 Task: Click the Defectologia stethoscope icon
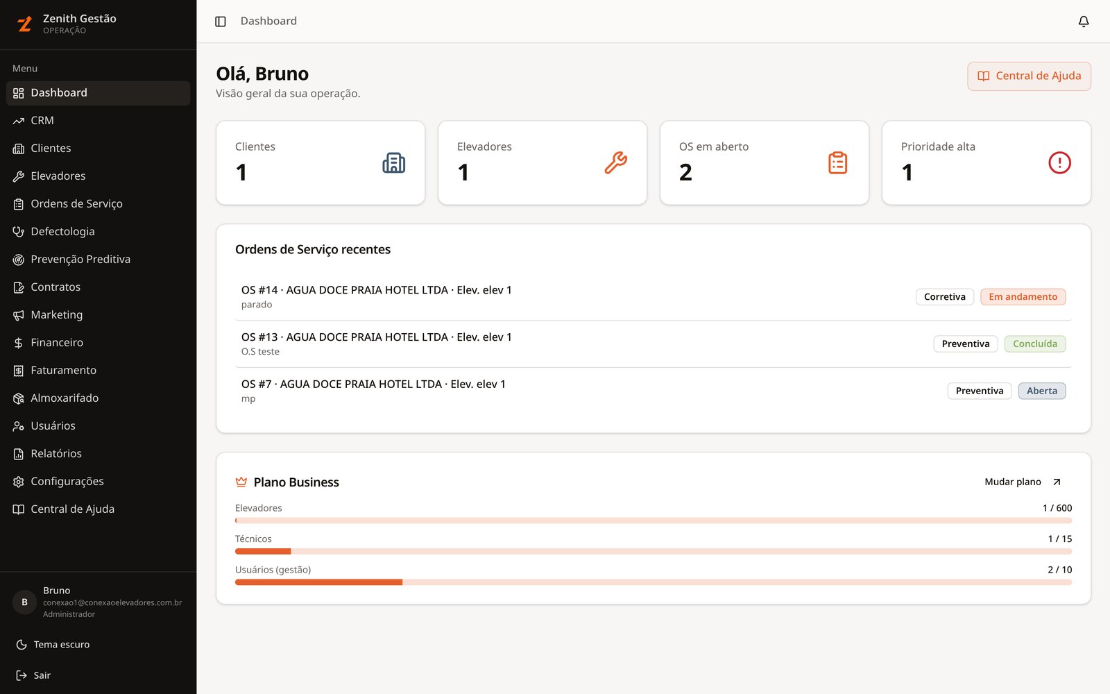click(x=19, y=232)
